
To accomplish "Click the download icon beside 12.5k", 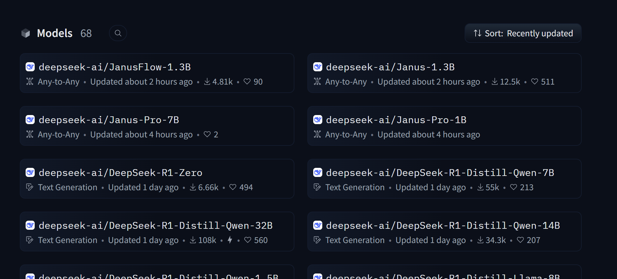I will click(495, 81).
